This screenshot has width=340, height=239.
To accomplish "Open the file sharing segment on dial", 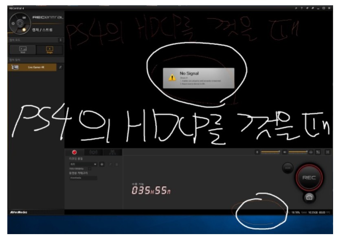I will coord(24,17).
